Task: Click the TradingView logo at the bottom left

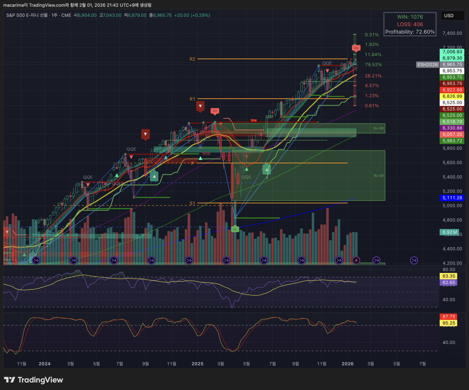Action: 33,380
